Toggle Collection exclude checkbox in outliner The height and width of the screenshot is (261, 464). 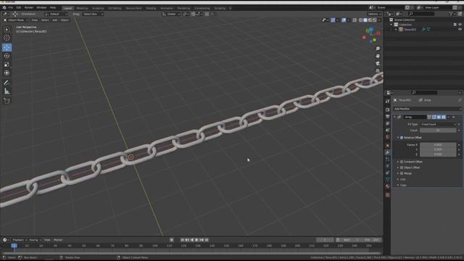coord(455,25)
